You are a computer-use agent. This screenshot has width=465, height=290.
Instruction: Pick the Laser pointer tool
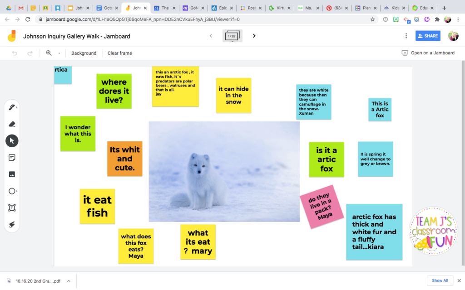click(x=12, y=225)
